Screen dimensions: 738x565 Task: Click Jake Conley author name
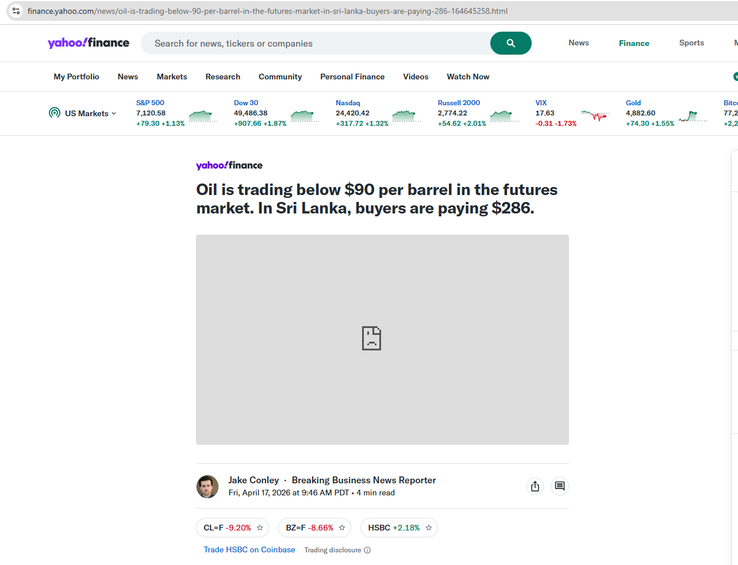pyautogui.click(x=253, y=480)
